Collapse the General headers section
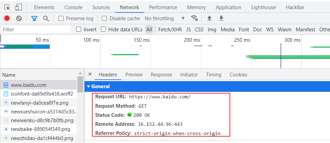Image resolution: width=330 pixels, height=143 pixels. (x=89, y=86)
